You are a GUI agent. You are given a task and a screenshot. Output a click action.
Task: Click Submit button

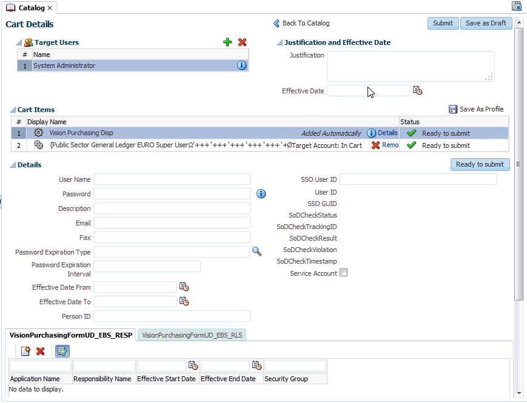pyautogui.click(x=443, y=23)
